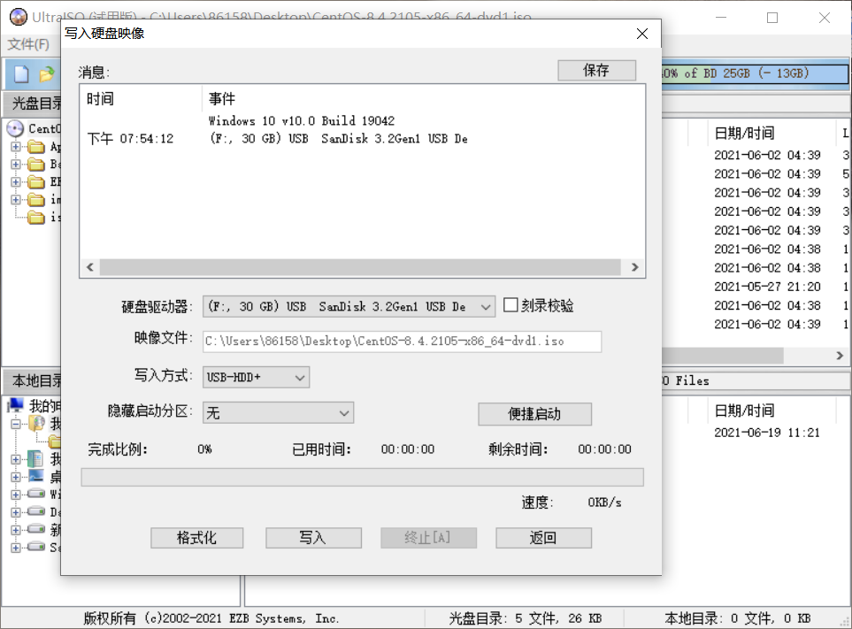
Task: Click the write progress bar
Action: (363, 478)
